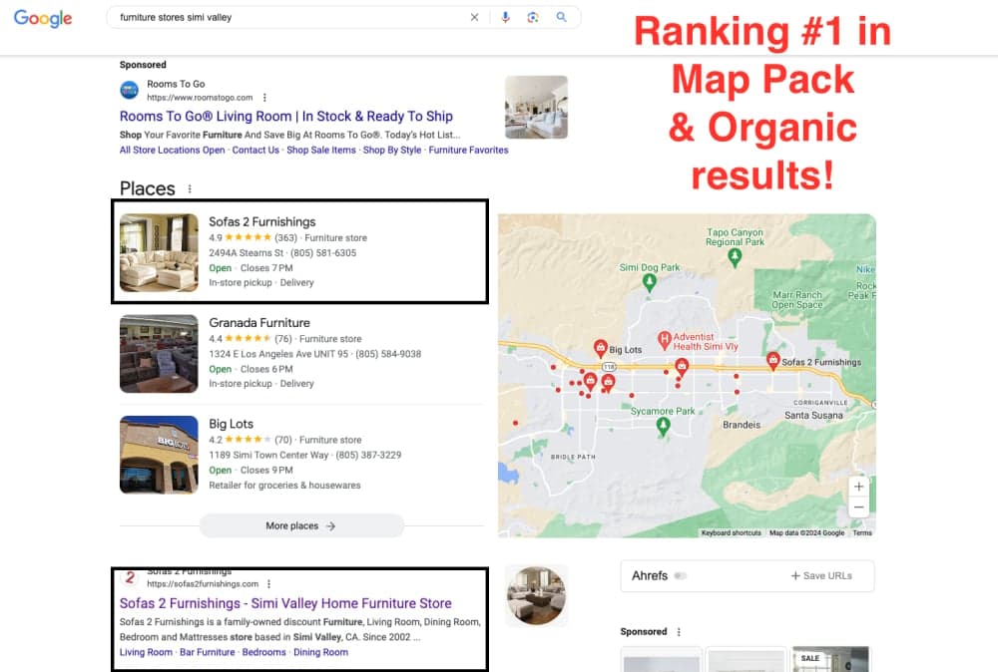998x672 pixels.
Task: Expand the More places list
Action: [301, 525]
